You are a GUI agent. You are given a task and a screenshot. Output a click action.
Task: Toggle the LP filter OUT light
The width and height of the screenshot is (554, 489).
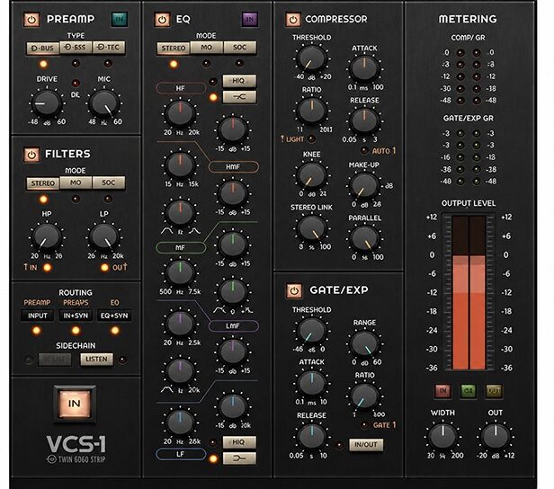[104, 268]
